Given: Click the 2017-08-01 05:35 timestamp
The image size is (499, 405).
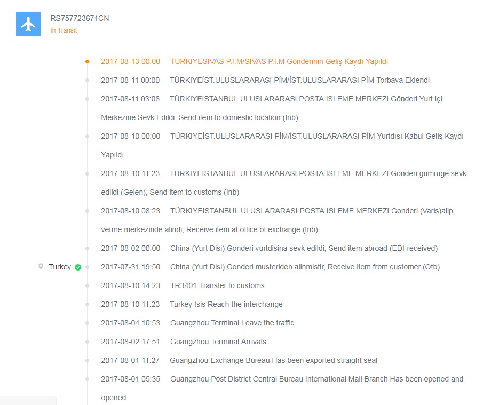Looking at the screenshot, I should pyautogui.click(x=130, y=379).
